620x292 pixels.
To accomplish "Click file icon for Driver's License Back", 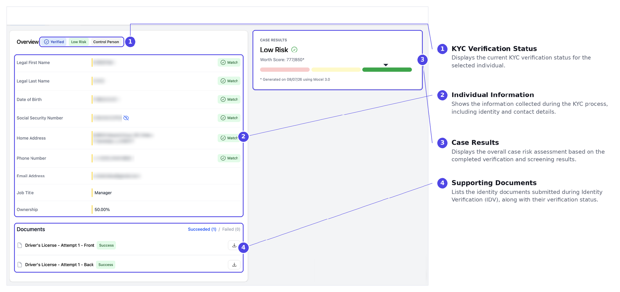I will pos(20,265).
